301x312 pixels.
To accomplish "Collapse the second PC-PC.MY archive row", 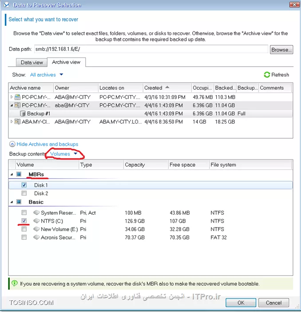I will pos(12,105).
